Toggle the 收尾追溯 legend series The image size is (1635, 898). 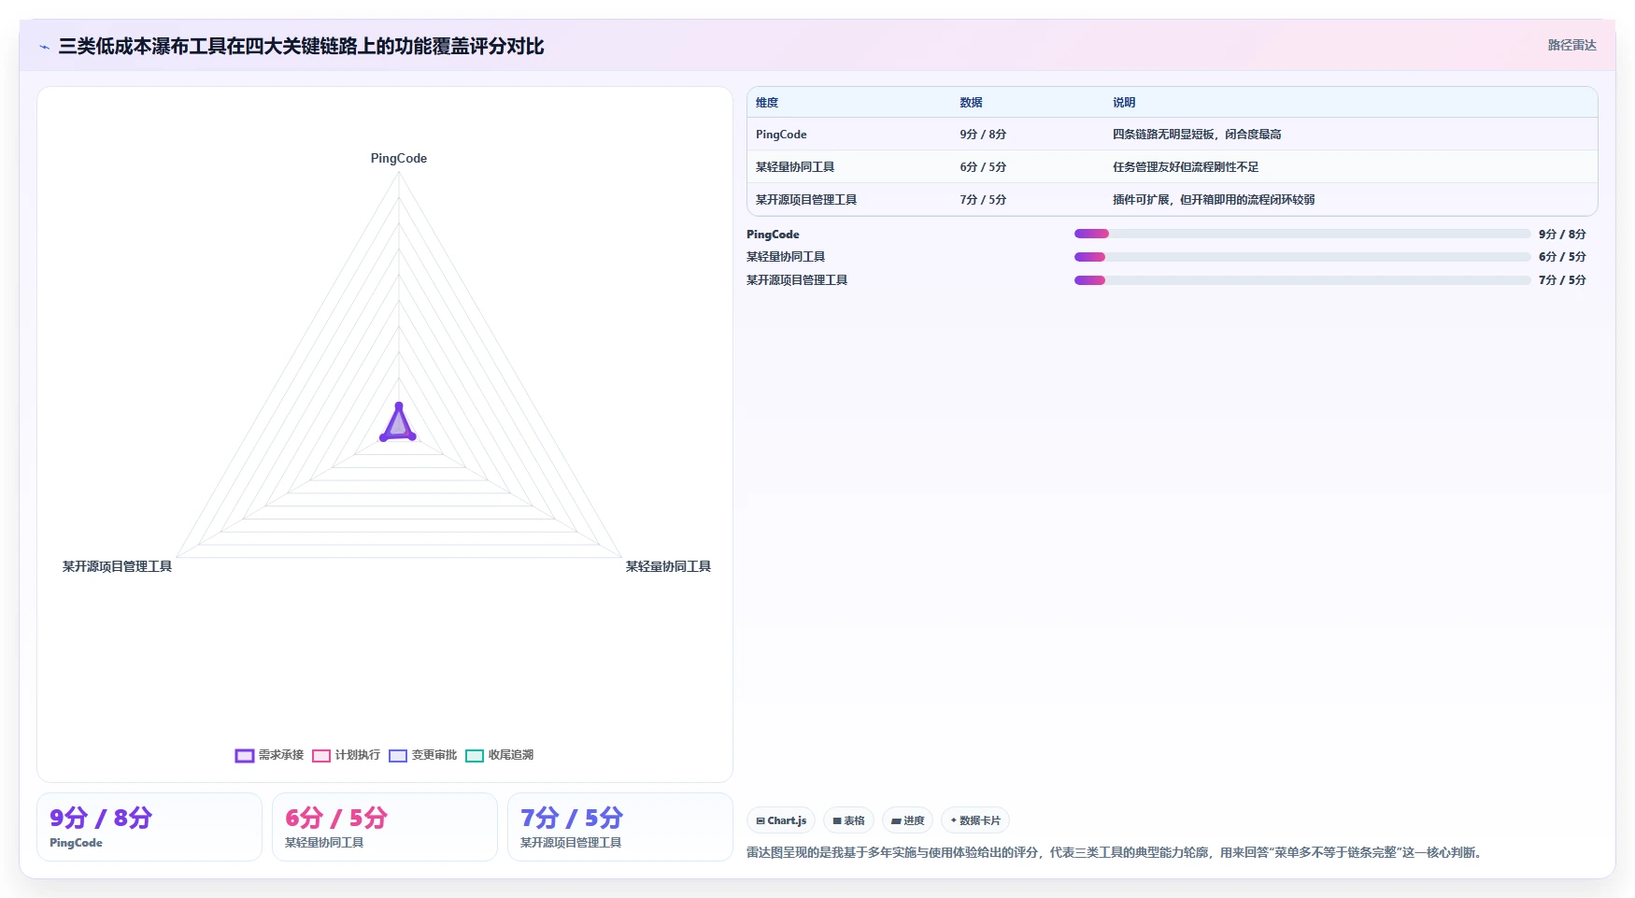[x=499, y=755]
